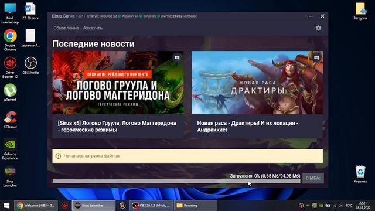Launch µTorrent from desktop
Image resolution: width=375 pixels, height=211 pixels.
(x=10, y=93)
